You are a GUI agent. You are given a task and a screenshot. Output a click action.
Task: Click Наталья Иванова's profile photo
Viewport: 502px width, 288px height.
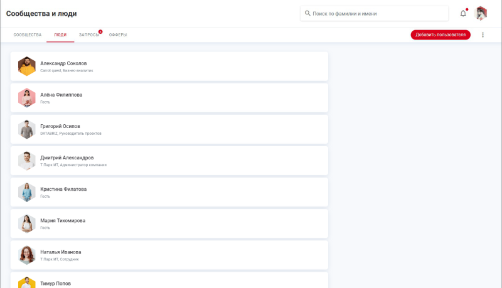point(26,255)
